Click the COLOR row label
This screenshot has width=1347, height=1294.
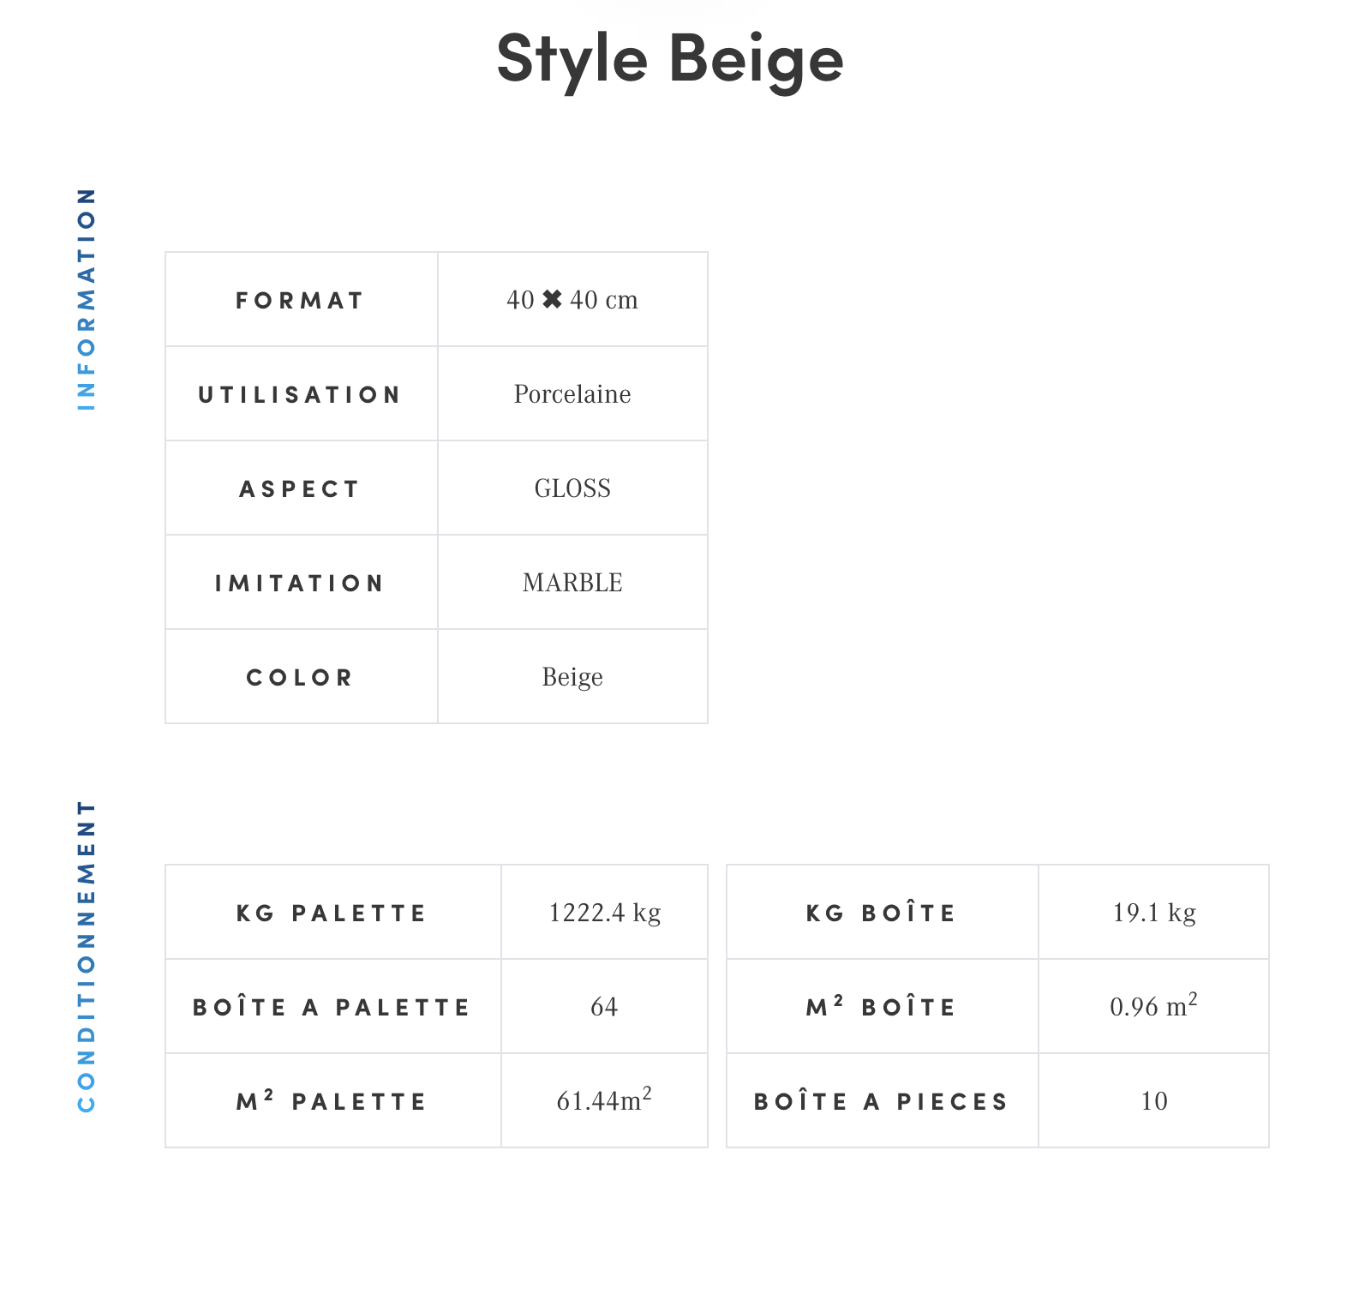[300, 678]
